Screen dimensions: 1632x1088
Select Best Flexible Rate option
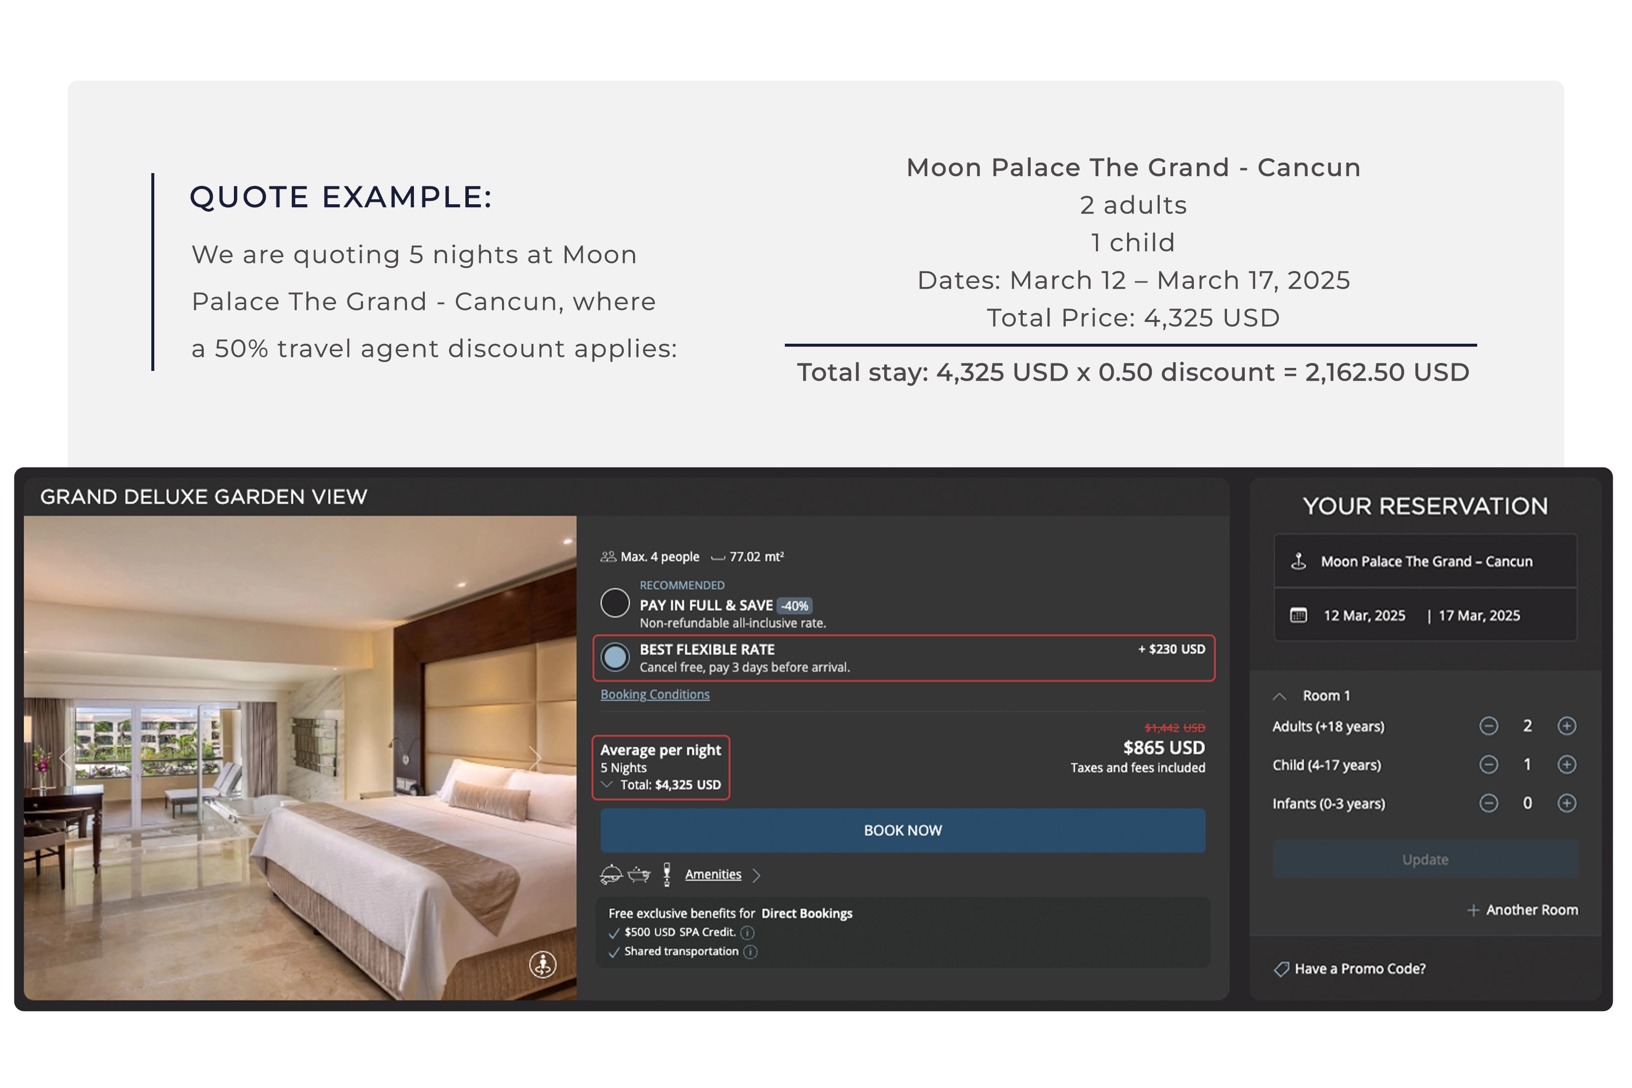click(615, 657)
